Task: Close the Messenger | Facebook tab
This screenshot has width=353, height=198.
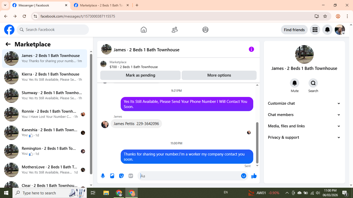Action: (66, 5)
